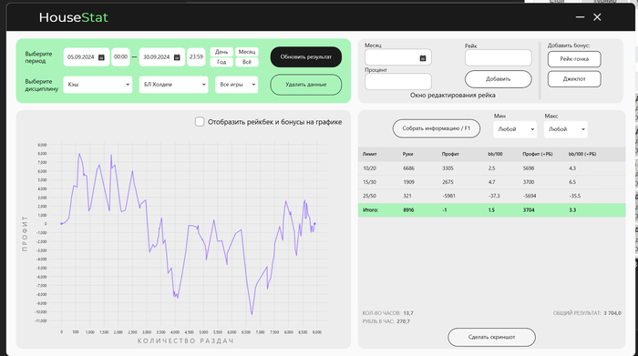Open the end date calendar picker icon
638x356 pixels.
(177, 57)
